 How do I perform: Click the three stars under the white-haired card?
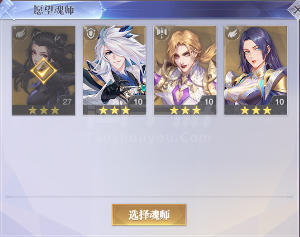[114, 110]
